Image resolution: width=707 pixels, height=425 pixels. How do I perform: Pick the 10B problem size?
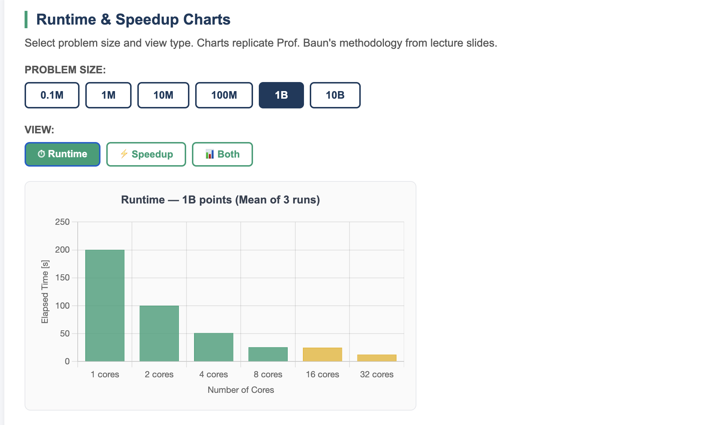335,95
